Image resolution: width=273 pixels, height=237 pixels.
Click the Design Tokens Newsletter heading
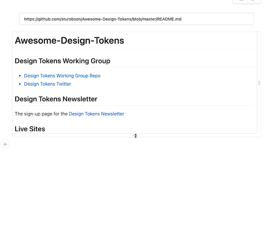56,99
